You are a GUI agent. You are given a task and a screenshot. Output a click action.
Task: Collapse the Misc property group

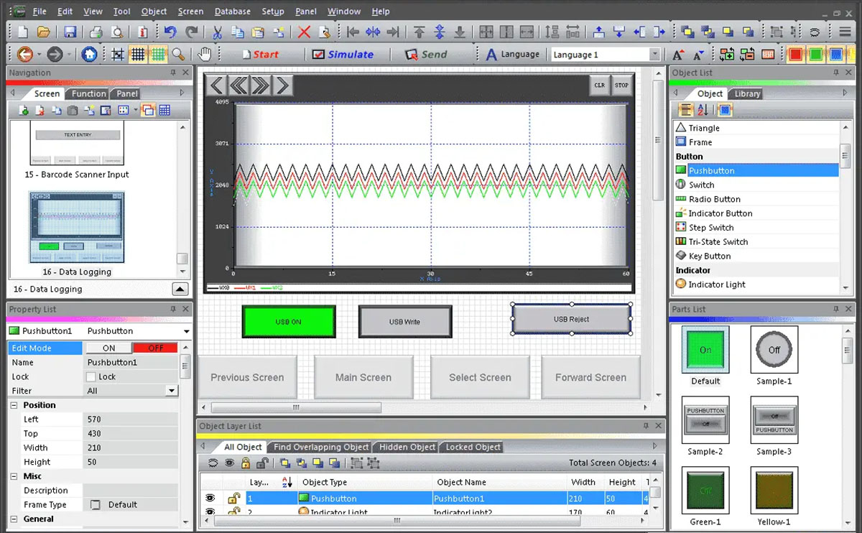[x=14, y=476]
